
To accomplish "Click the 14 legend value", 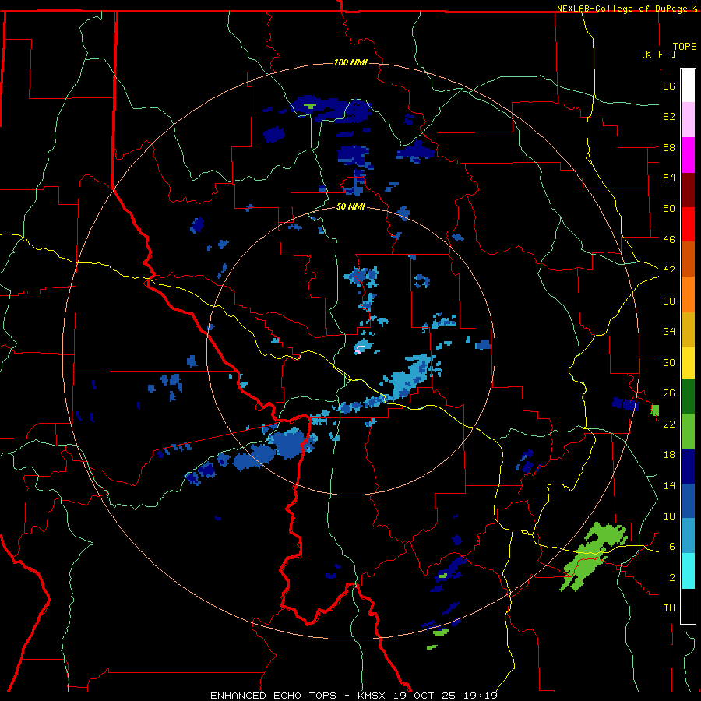I will point(669,485).
